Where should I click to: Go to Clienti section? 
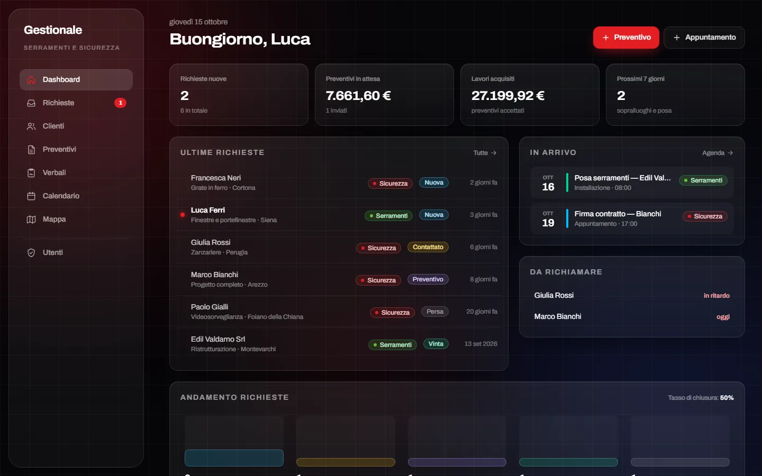76,126
